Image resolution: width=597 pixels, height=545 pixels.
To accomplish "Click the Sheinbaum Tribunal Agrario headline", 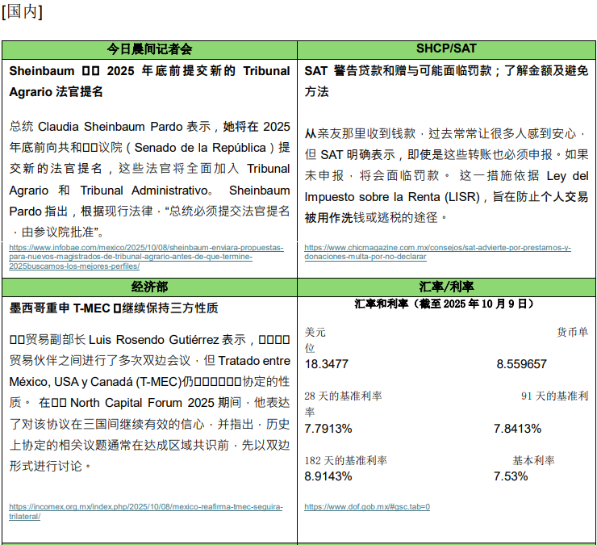I will pos(150,81).
